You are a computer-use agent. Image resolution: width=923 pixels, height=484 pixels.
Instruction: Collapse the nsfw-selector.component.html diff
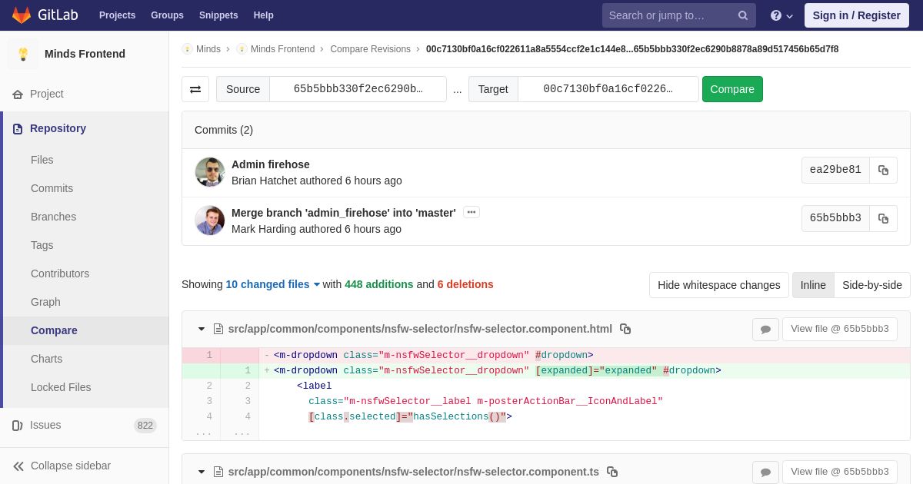(x=202, y=329)
